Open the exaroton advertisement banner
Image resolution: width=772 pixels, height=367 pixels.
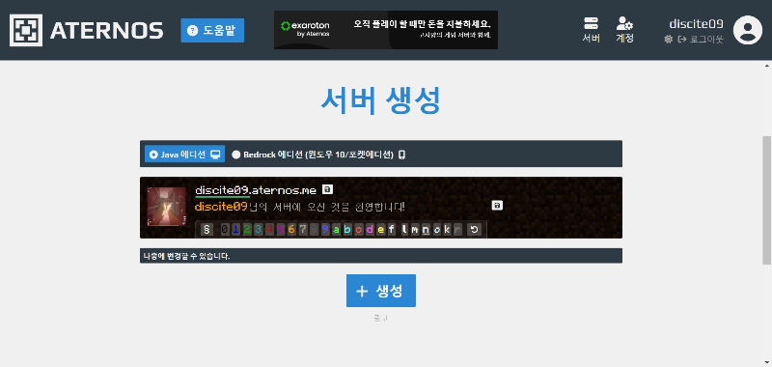(385, 30)
